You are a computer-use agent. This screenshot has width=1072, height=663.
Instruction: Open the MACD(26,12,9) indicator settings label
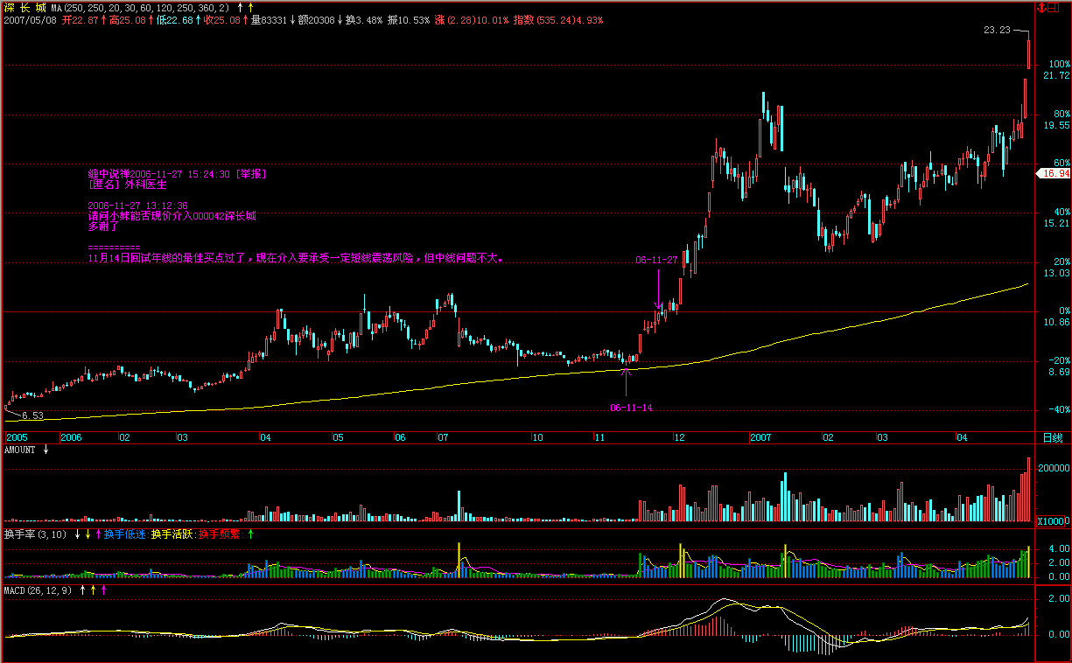coord(39,590)
